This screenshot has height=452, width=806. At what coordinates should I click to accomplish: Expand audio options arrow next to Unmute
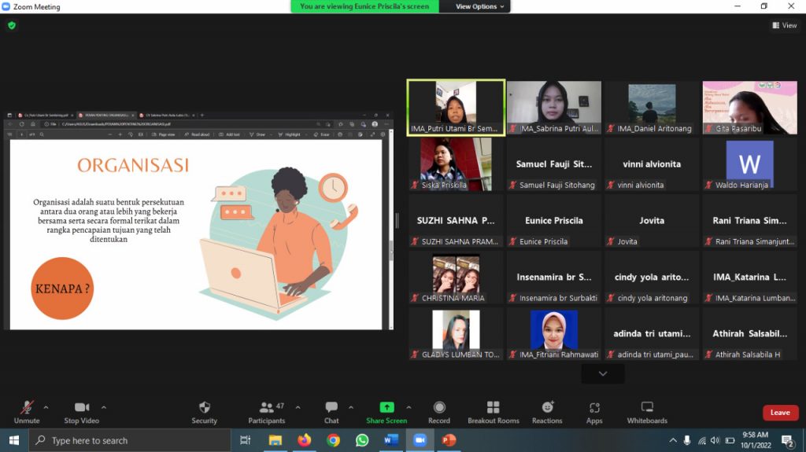point(46,407)
